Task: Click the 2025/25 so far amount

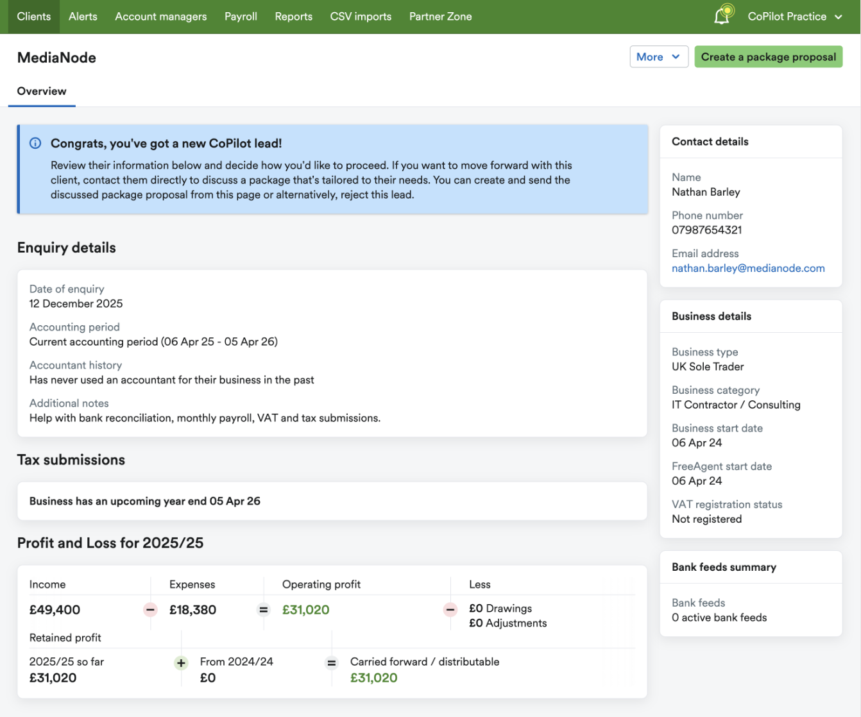Action: pos(53,678)
